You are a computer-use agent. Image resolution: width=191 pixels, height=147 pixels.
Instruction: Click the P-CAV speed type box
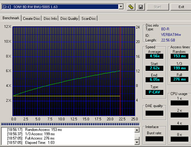154,92
